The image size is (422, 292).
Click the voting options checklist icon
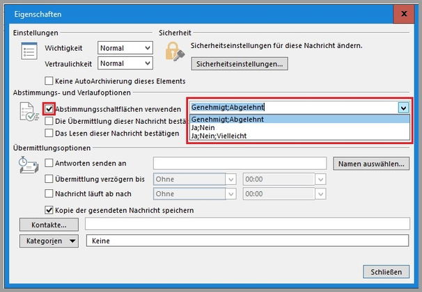tap(29, 115)
